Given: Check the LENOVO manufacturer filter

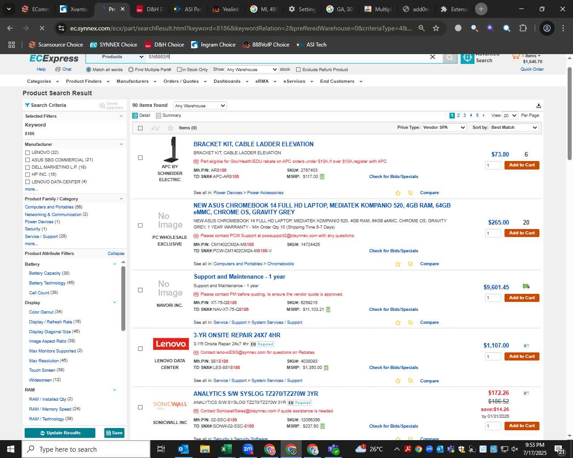Looking at the screenshot, I should (27, 153).
